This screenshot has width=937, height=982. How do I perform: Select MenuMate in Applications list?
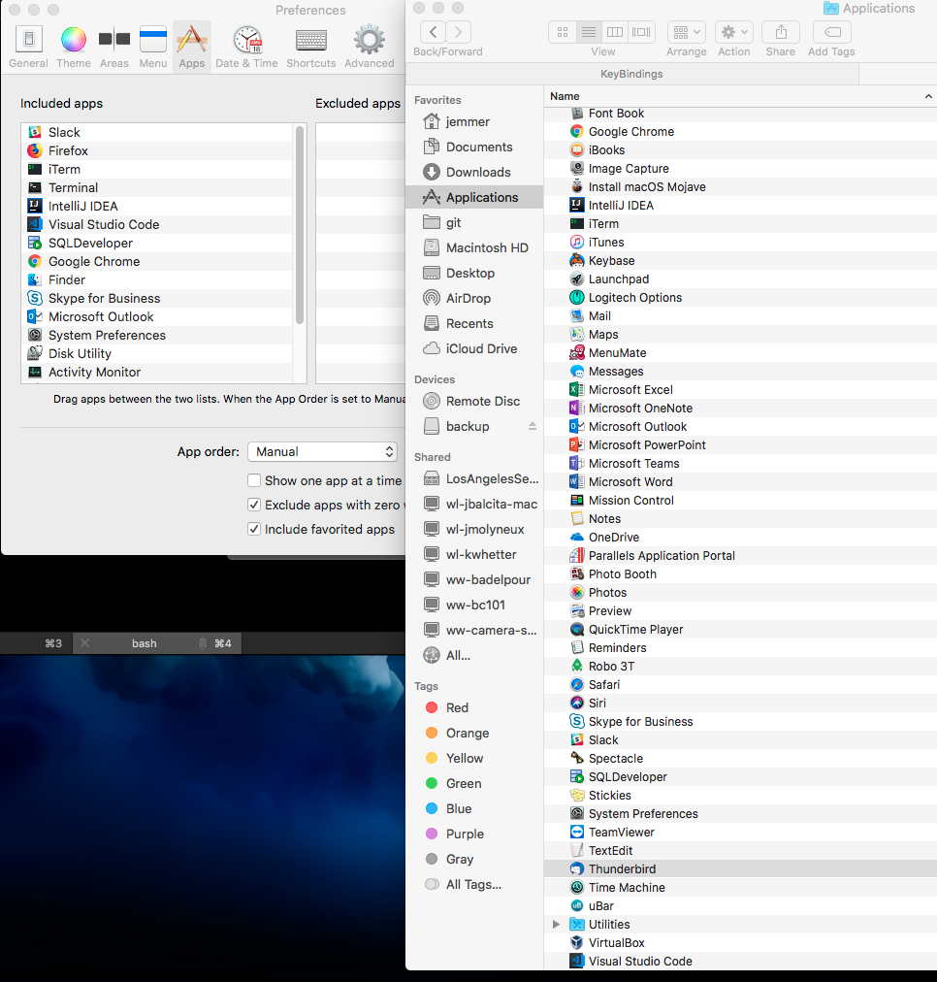point(740,353)
